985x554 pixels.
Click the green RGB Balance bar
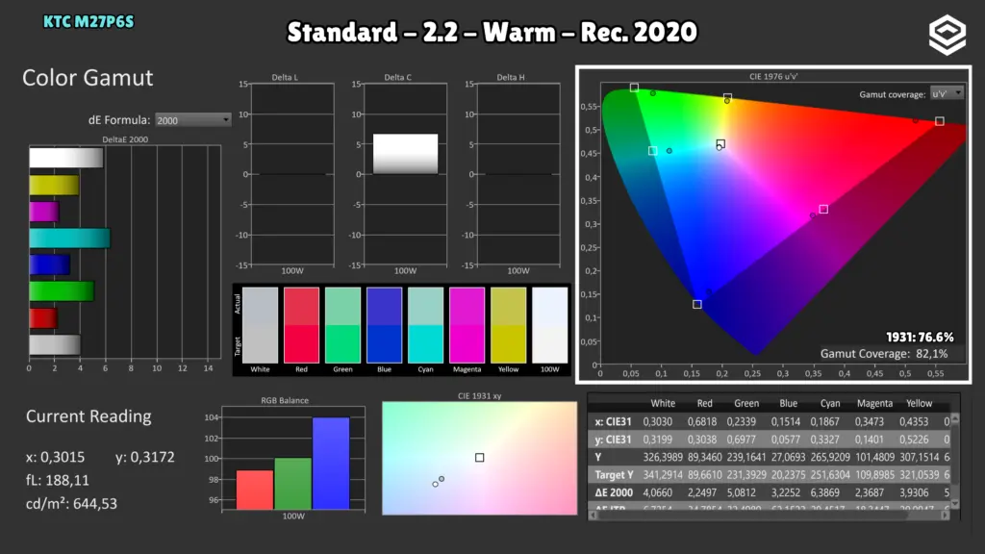292,483
